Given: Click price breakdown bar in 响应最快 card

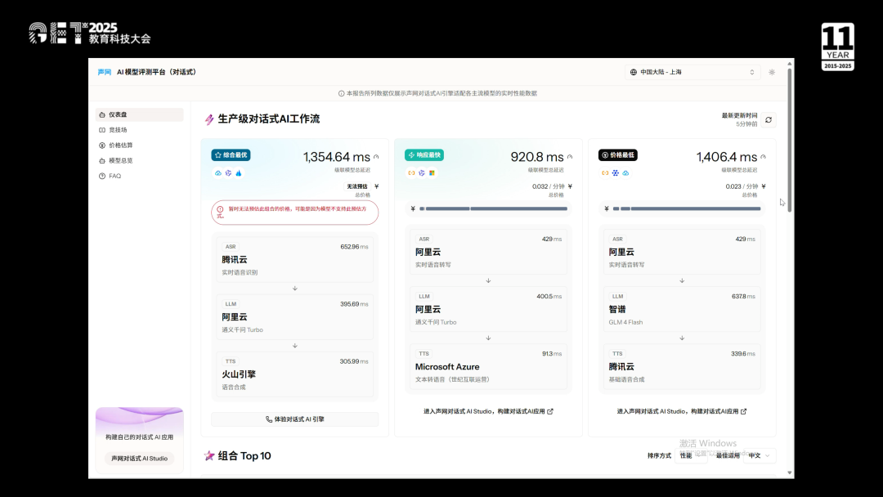Looking at the screenshot, I should 493,208.
